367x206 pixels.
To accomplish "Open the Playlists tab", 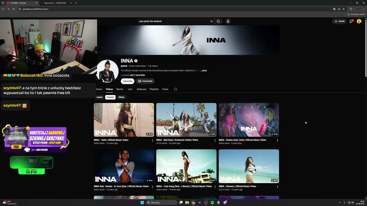I will [x=154, y=89].
